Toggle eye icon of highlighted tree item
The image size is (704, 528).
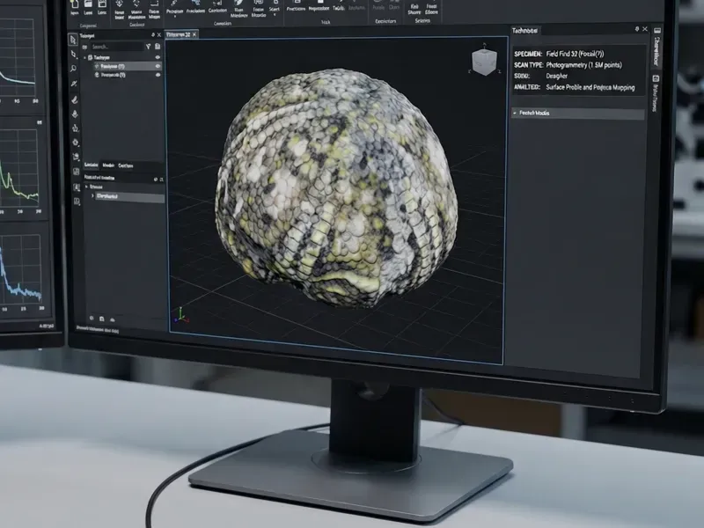(x=158, y=66)
